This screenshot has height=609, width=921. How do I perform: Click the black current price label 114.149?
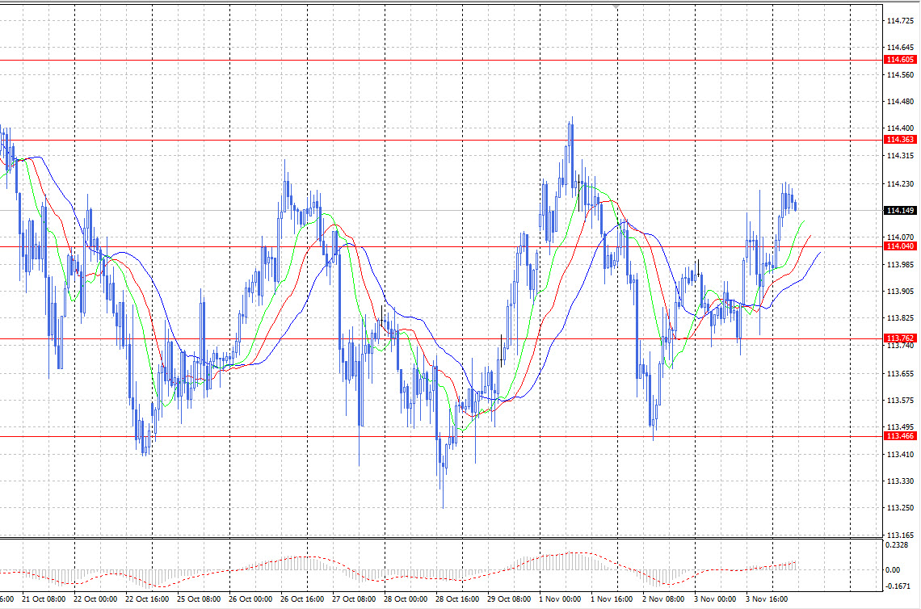900,210
